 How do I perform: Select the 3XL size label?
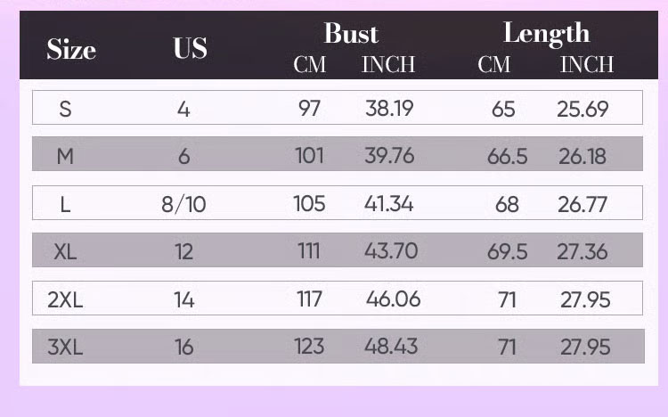click(x=65, y=347)
